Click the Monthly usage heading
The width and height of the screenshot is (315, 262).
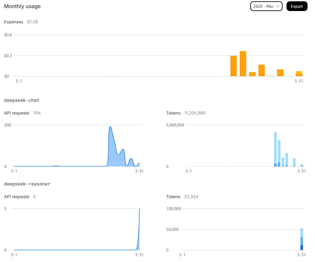22,6
